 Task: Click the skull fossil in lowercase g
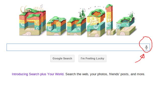(93, 21)
